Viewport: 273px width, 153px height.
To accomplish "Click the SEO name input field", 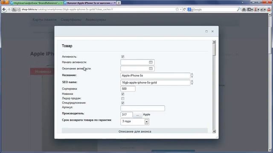I will pos(155,82).
